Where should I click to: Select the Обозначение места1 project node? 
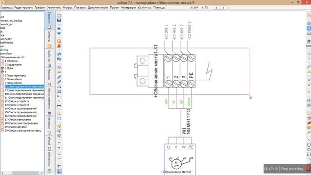(12, 57)
